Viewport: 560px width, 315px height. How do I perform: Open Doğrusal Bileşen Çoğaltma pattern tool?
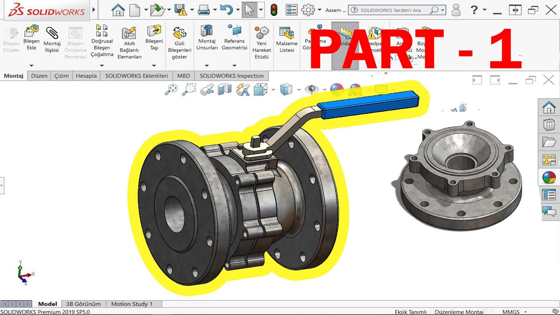(x=102, y=41)
